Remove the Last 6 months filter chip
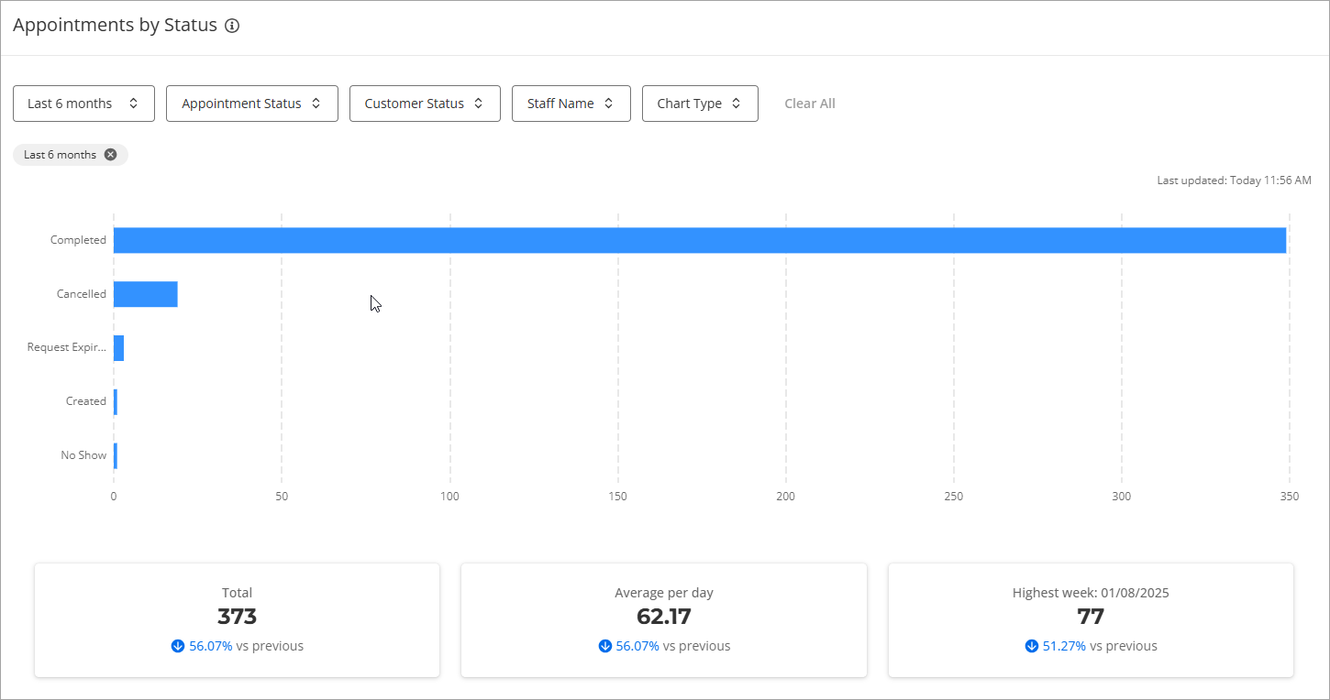1330x700 pixels. click(110, 155)
